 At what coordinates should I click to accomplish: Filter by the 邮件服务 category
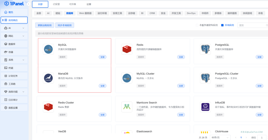tap(232, 13)
